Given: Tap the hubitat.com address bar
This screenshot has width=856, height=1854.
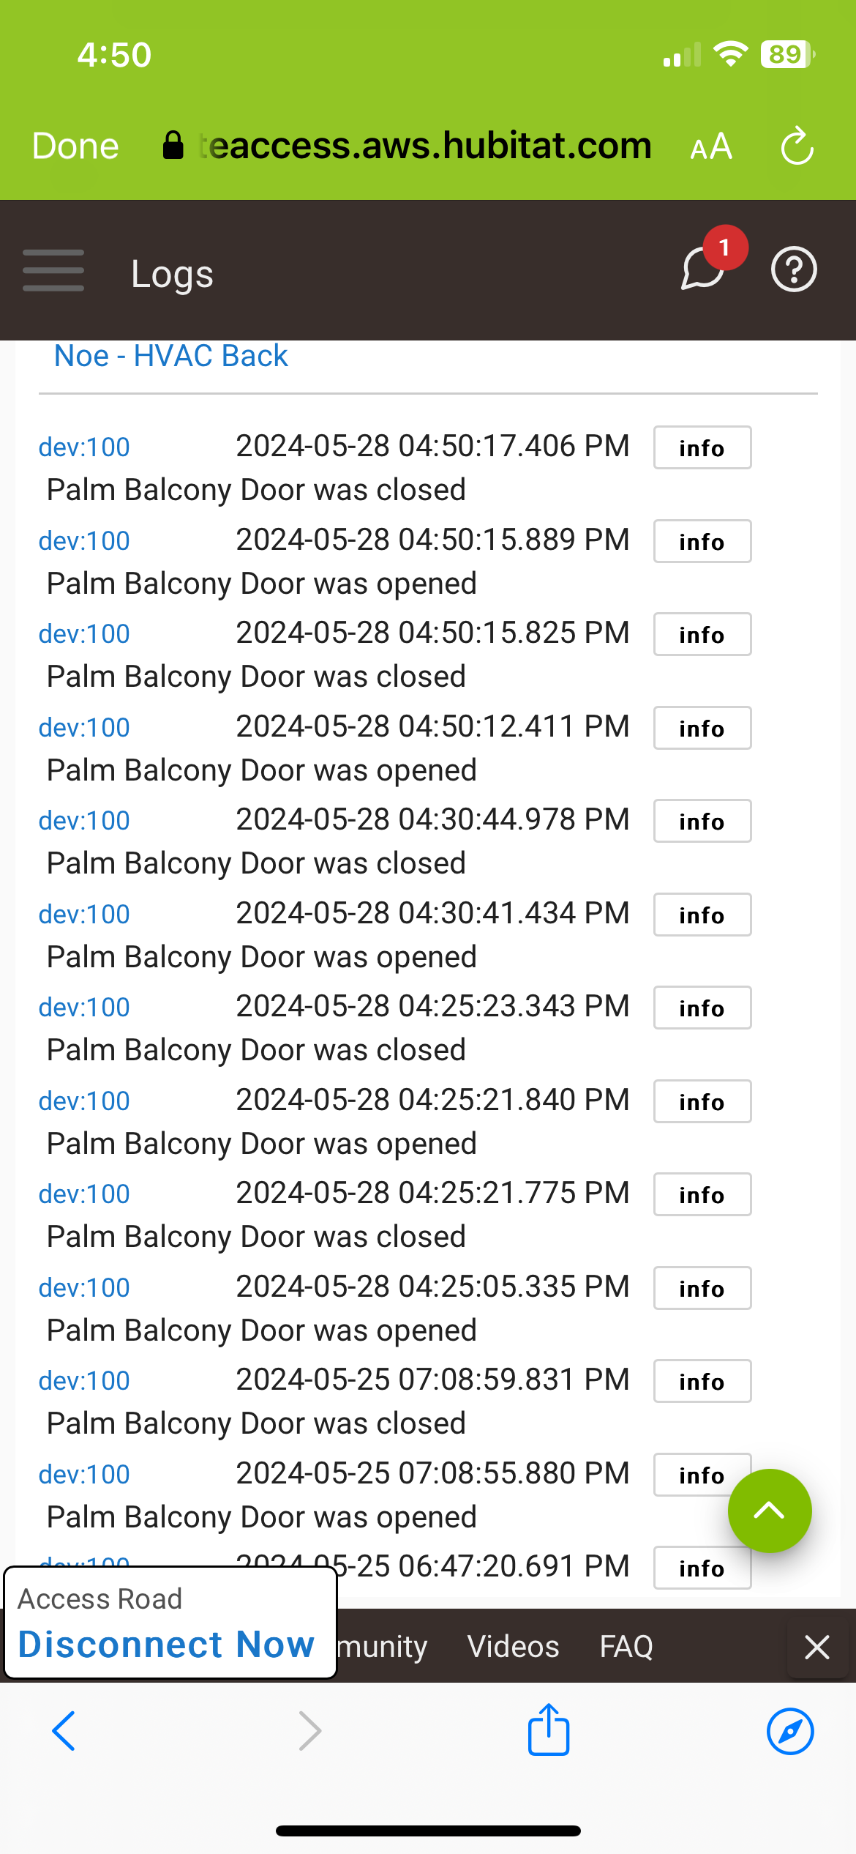Looking at the screenshot, I should (x=424, y=146).
